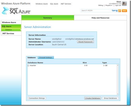Open .NET Services in top navigation
Viewport: 131px width, 106px height.
[x=66, y=4]
